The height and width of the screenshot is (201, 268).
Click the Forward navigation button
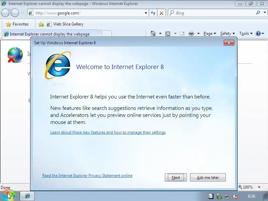point(15,13)
